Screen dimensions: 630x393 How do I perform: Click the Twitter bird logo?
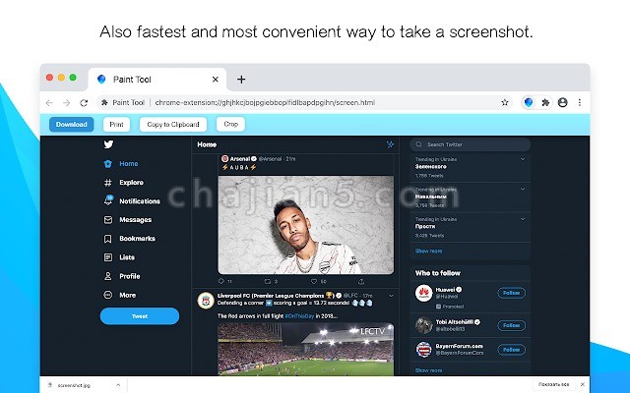pos(108,144)
